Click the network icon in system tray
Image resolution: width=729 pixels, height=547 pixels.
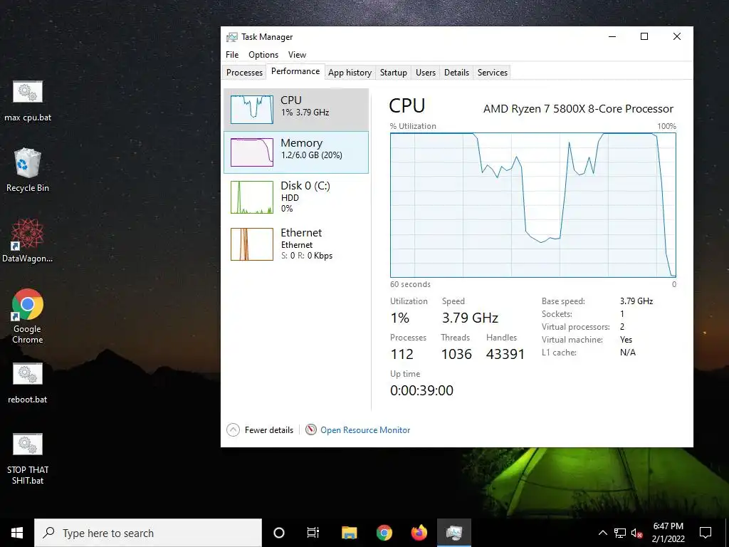[x=620, y=533]
